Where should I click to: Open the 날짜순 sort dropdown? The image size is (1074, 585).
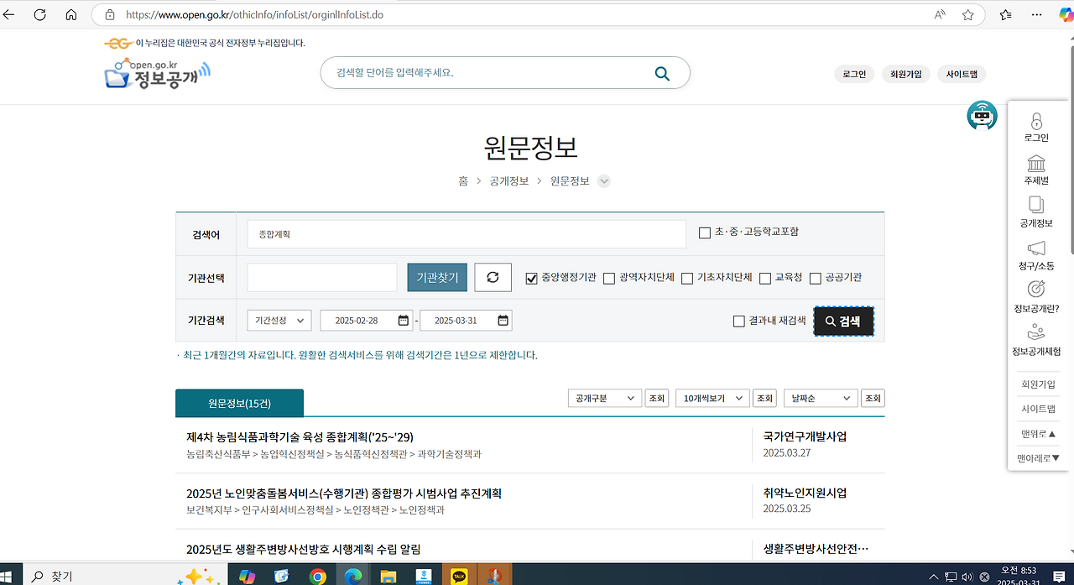tap(821, 398)
